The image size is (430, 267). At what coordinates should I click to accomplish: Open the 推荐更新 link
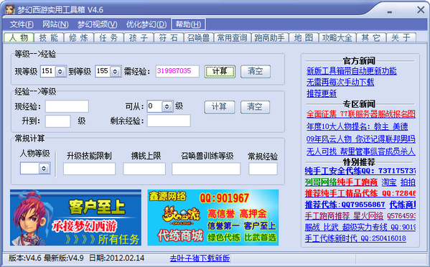(x=322, y=93)
